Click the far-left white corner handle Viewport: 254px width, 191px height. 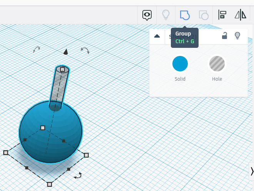[x=6, y=152]
